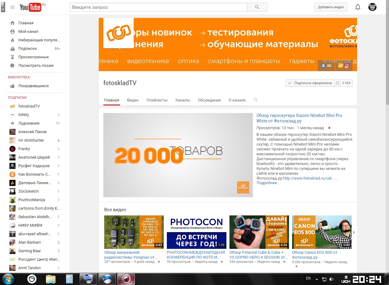Open the Polaroid Cube vs GoPro thumbnail
This screenshot has width=389, height=285.
[259, 232]
